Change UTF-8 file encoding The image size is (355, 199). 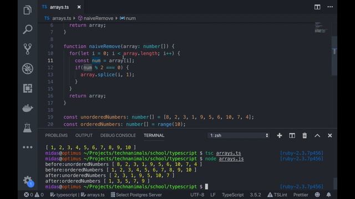[197, 195]
